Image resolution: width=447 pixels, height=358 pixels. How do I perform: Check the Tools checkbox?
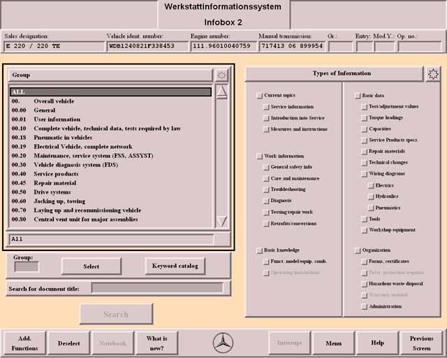(x=364, y=220)
